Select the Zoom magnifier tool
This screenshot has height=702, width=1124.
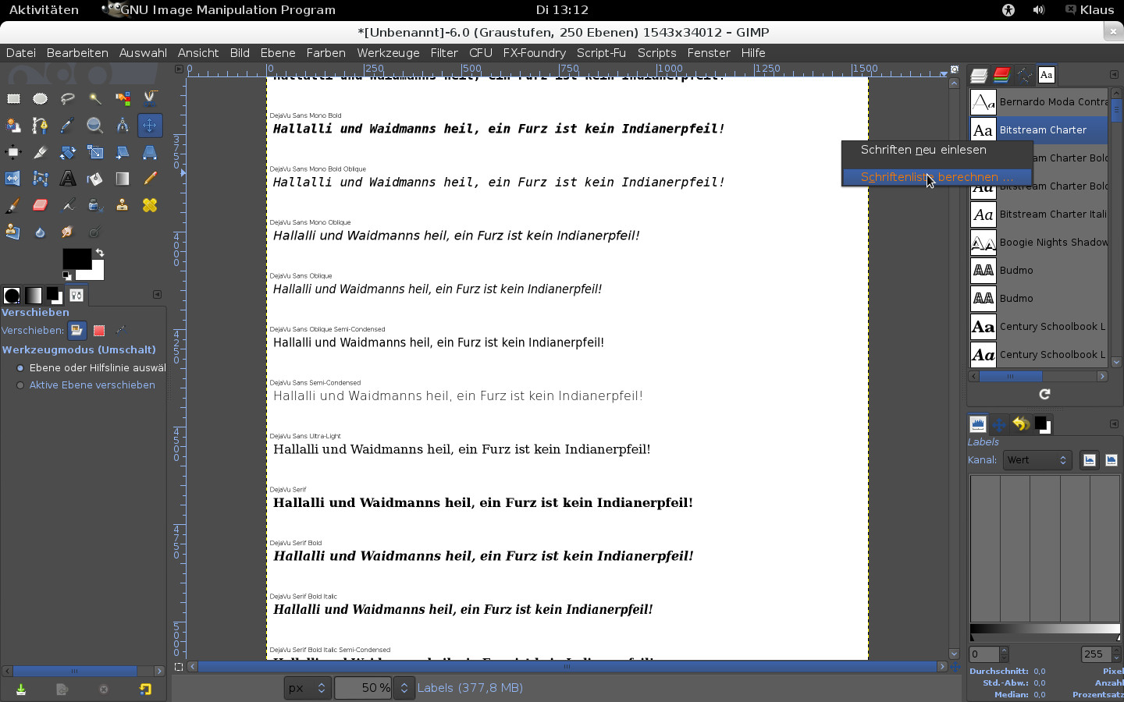(95, 125)
